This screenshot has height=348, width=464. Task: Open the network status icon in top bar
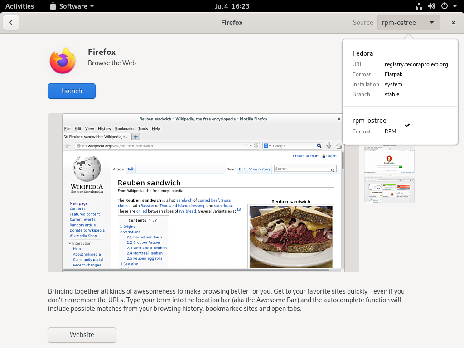[x=419, y=6]
